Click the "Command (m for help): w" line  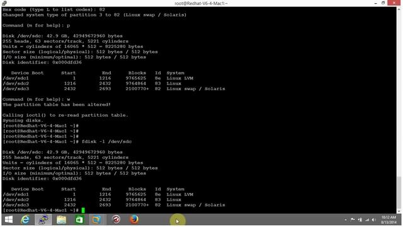[x=37, y=100]
